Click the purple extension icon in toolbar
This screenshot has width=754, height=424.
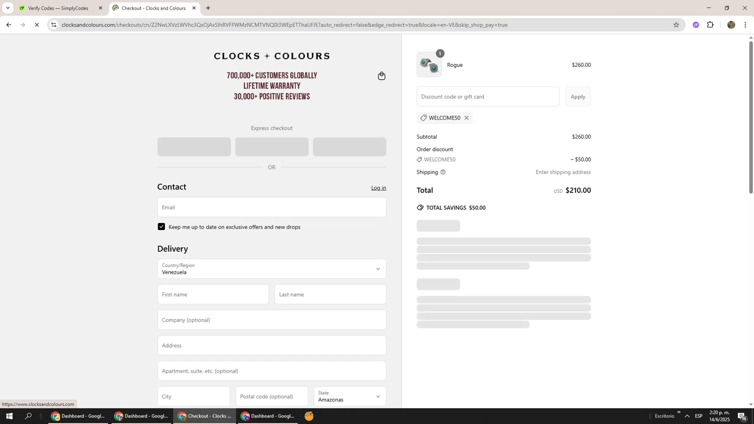[x=696, y=25]
